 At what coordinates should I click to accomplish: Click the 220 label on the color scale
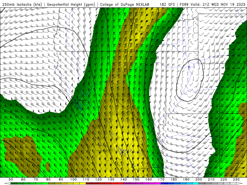point(224,179)
